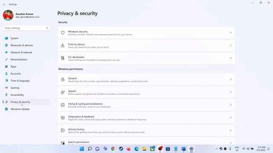Click Aarohan Kumar profile picture
Screen dimensions: 273x153
pos(8,15)
